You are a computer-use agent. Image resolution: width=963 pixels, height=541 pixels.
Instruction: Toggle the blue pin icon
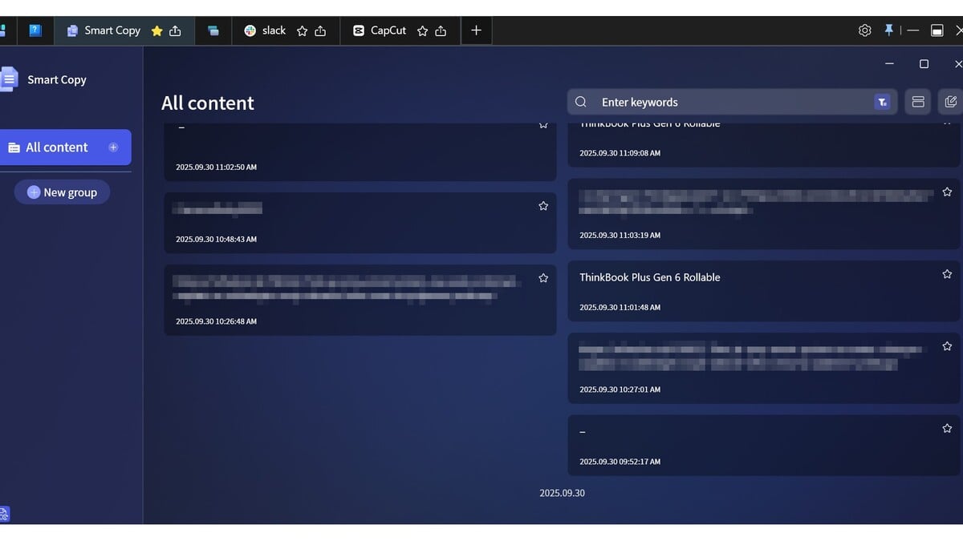(x=888, y=30)
